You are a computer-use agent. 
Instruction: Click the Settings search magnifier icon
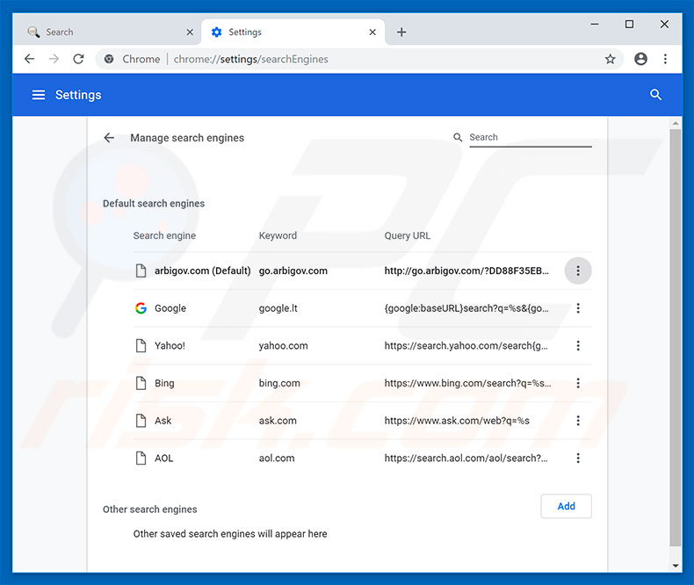pyautogui.click(x=655, y=94)
